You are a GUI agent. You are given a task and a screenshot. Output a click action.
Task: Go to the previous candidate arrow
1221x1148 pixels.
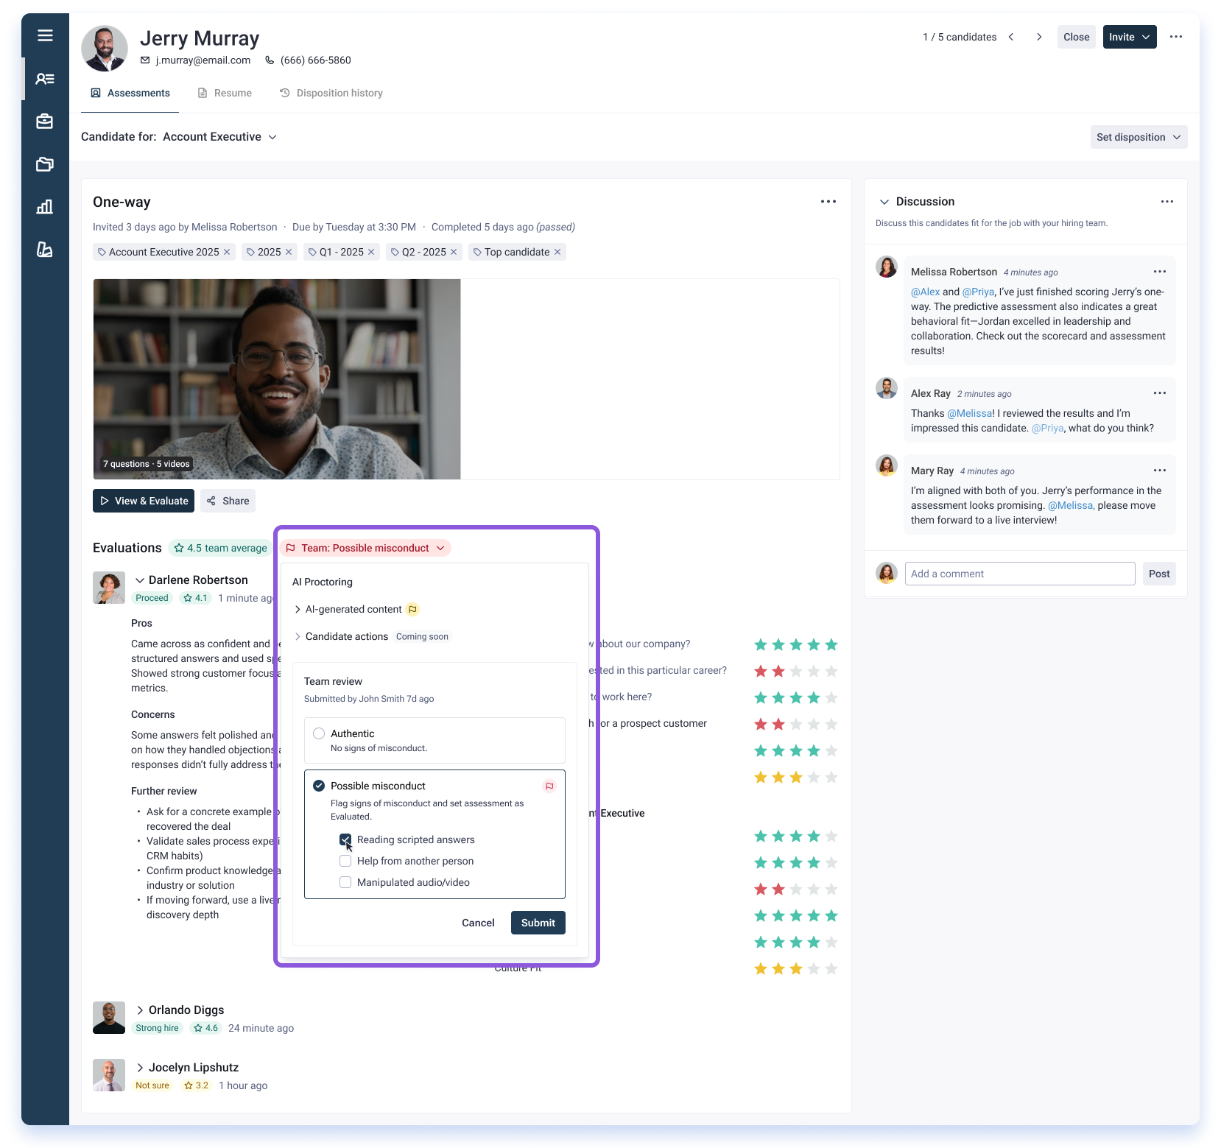(1011, 37)
